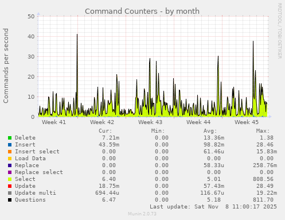Screen dimensions: 285x220
Task: Click the Insert average value 98.82m
Action: coord(214,145)
